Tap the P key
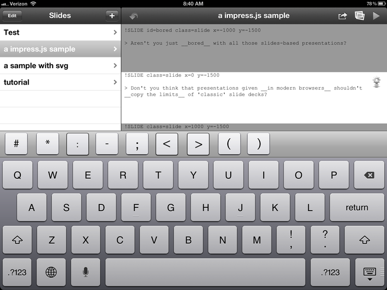Screen dimensions: 387x290 [334, 175]
